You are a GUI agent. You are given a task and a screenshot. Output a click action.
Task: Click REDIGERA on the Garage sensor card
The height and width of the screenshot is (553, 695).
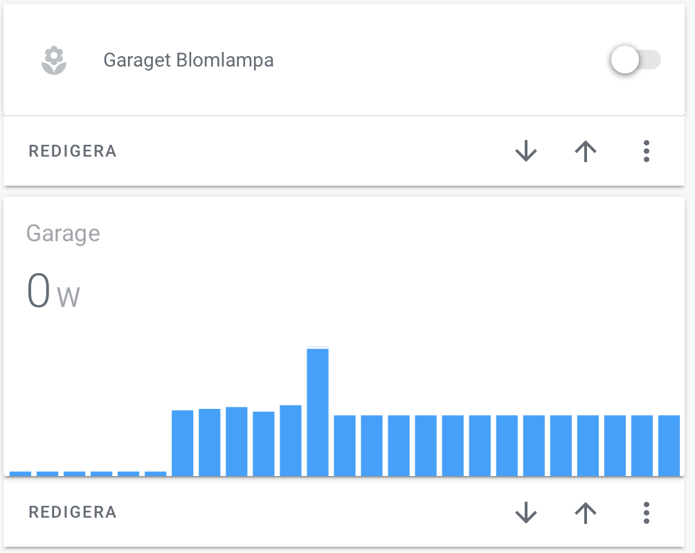[72, 513]
